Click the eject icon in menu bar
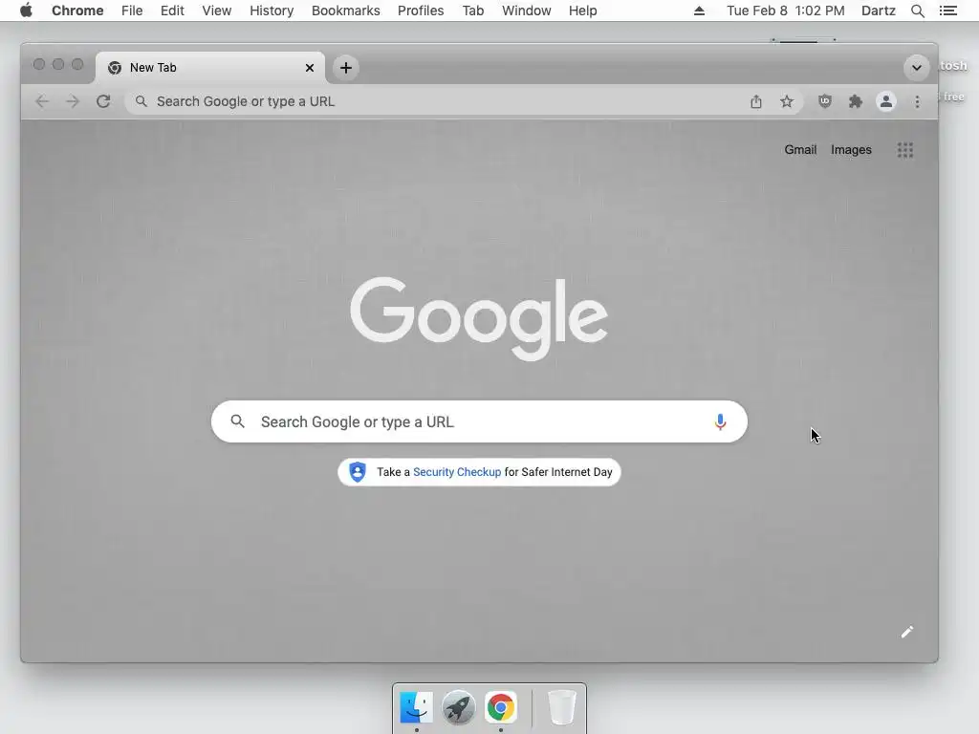This screenshot has height=734, width=979. click(x=699, y=11)
